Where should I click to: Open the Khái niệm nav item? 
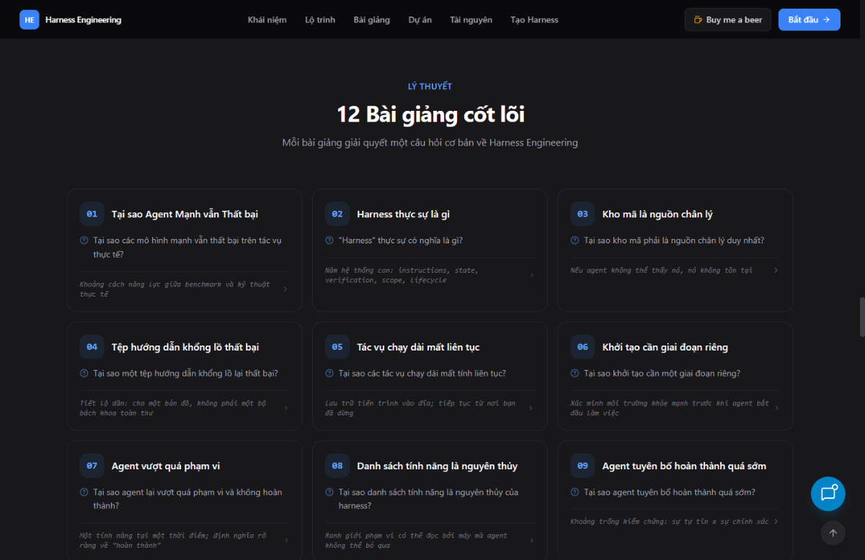click(267, 19)
